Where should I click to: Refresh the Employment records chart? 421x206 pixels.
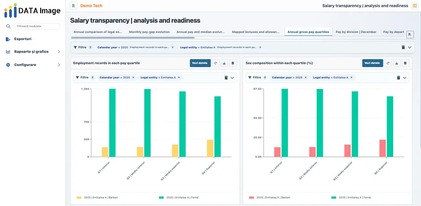(x=216, y=63)
